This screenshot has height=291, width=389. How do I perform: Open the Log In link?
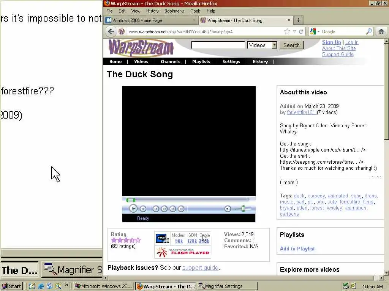point(352,42)
